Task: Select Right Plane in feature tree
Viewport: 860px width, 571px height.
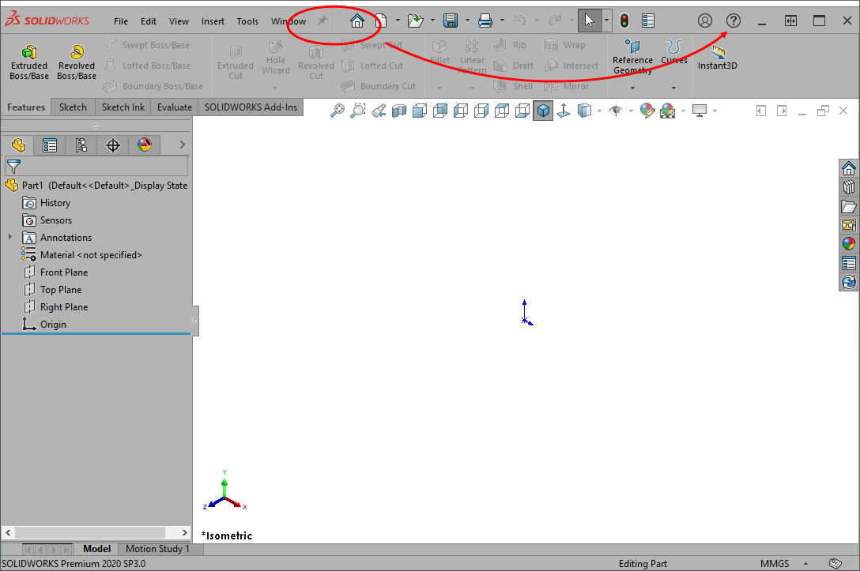Action: click(63, 307)
